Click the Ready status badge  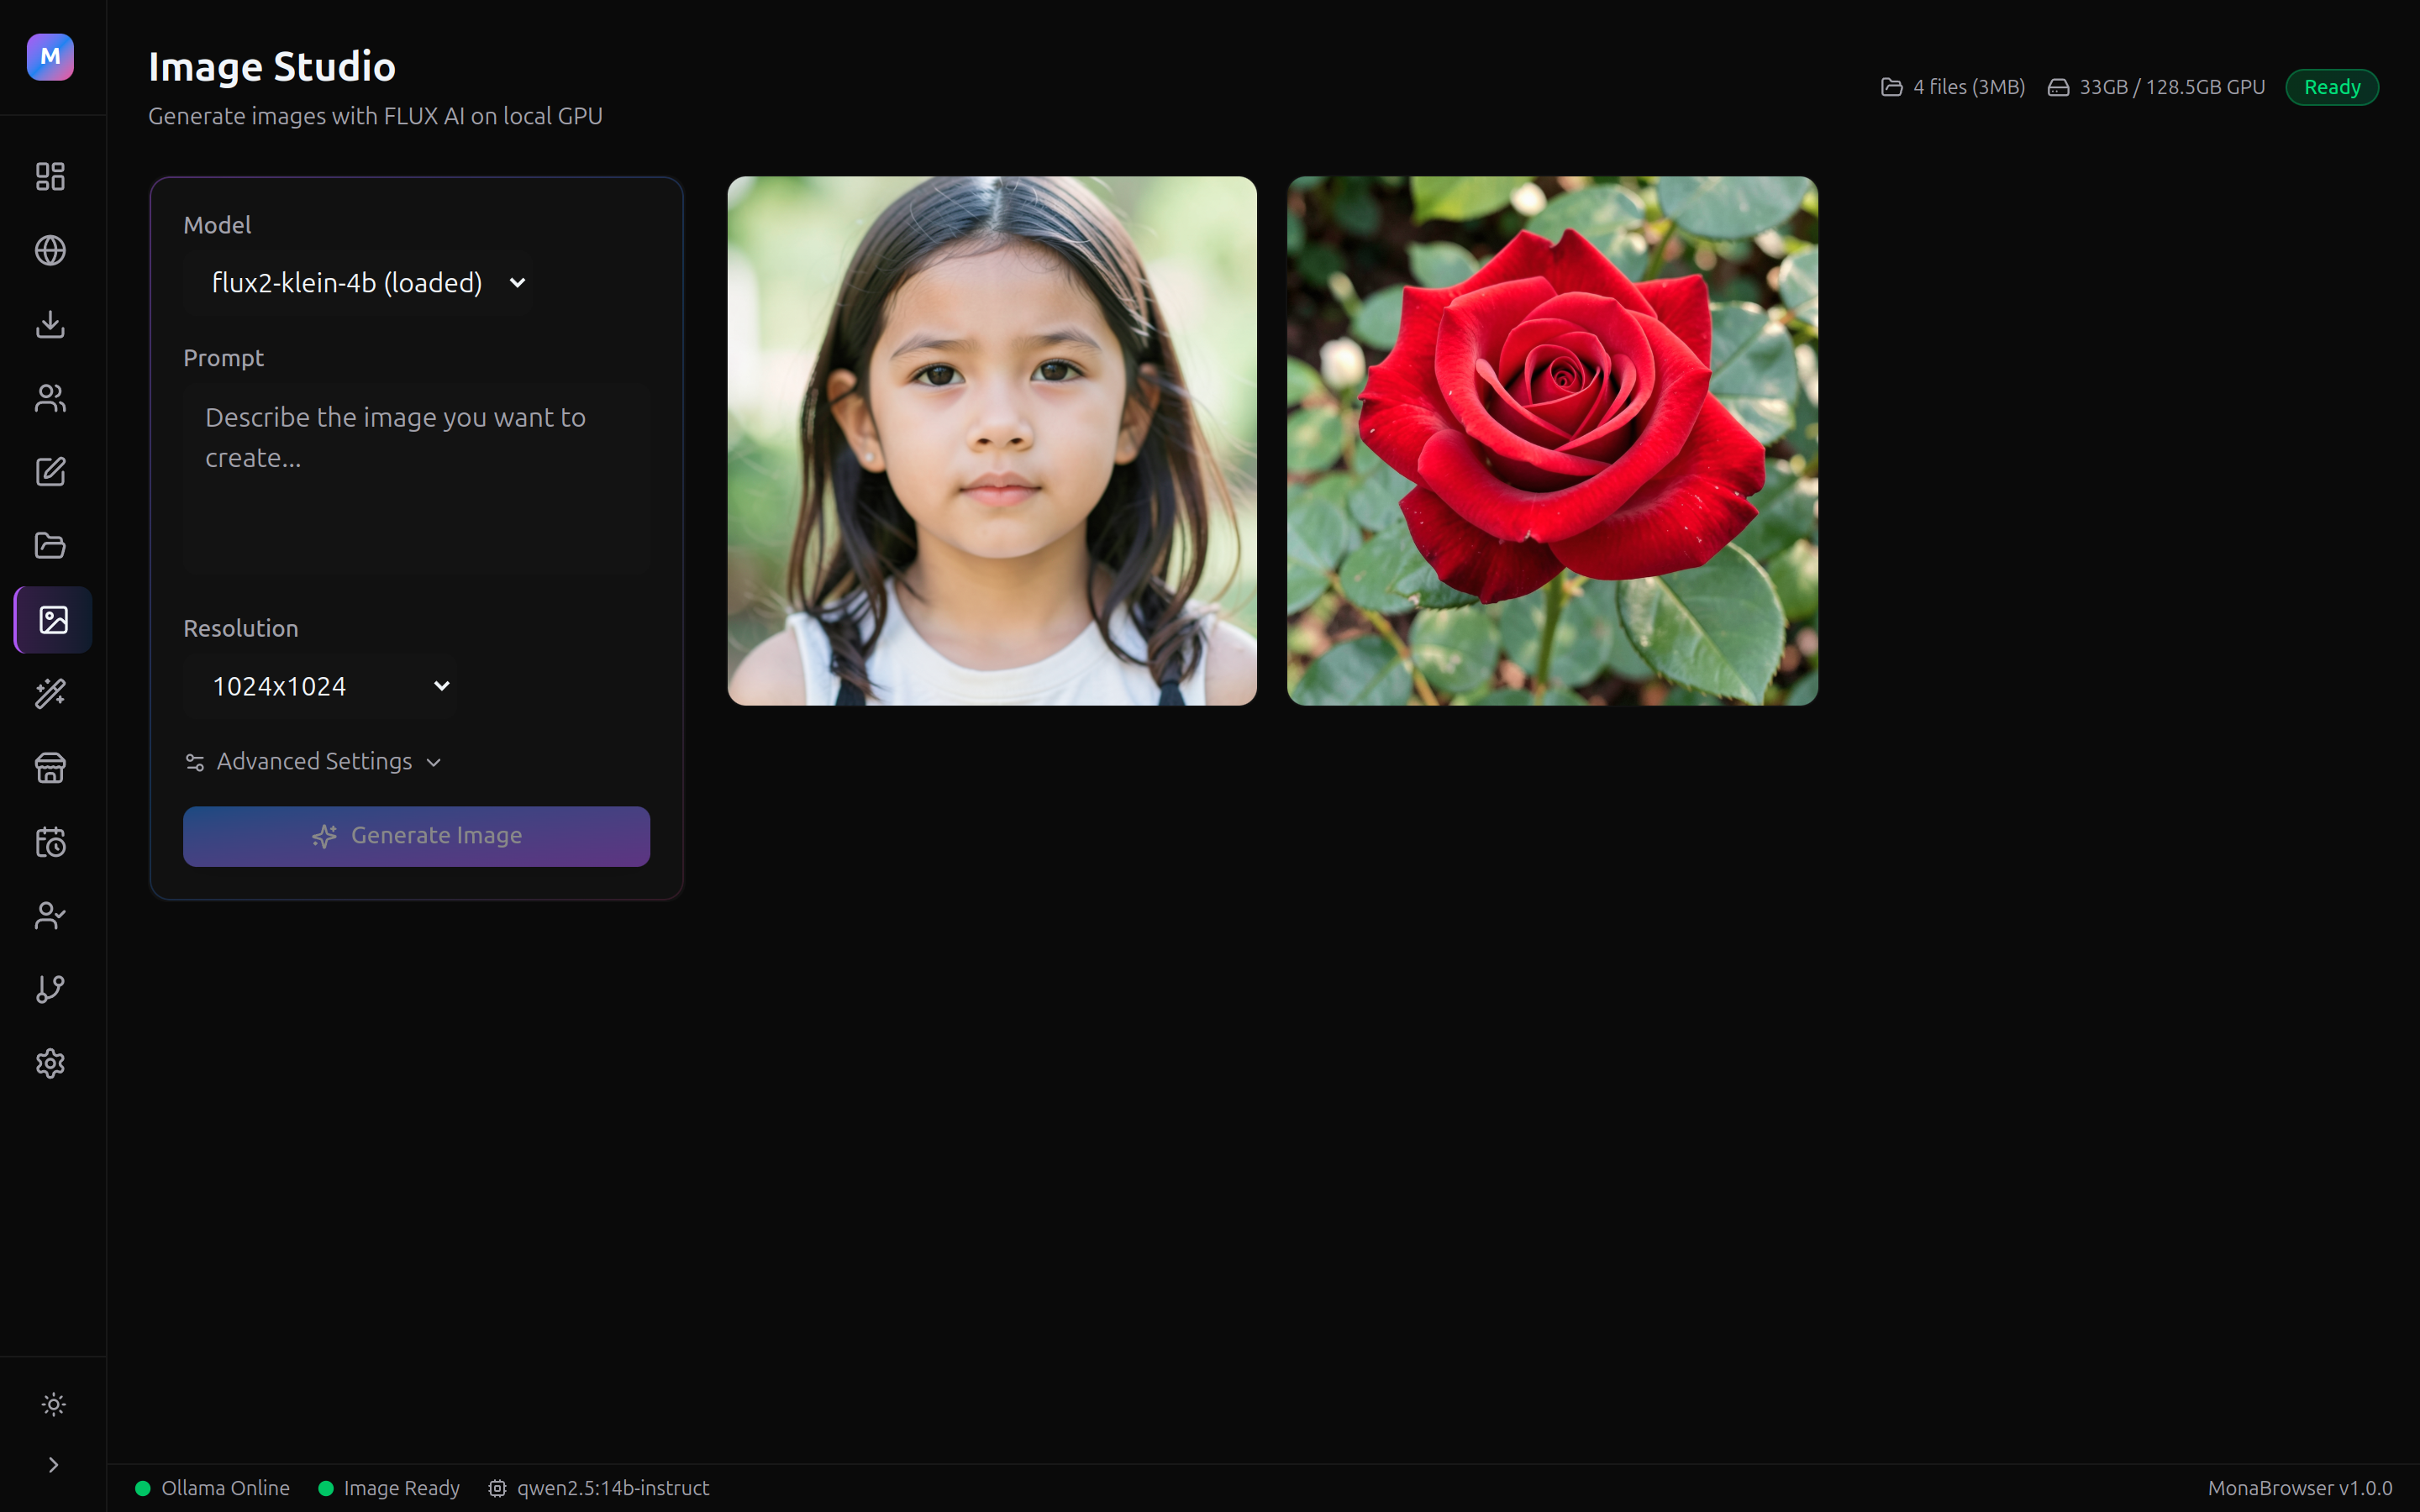click(2331, 86)
